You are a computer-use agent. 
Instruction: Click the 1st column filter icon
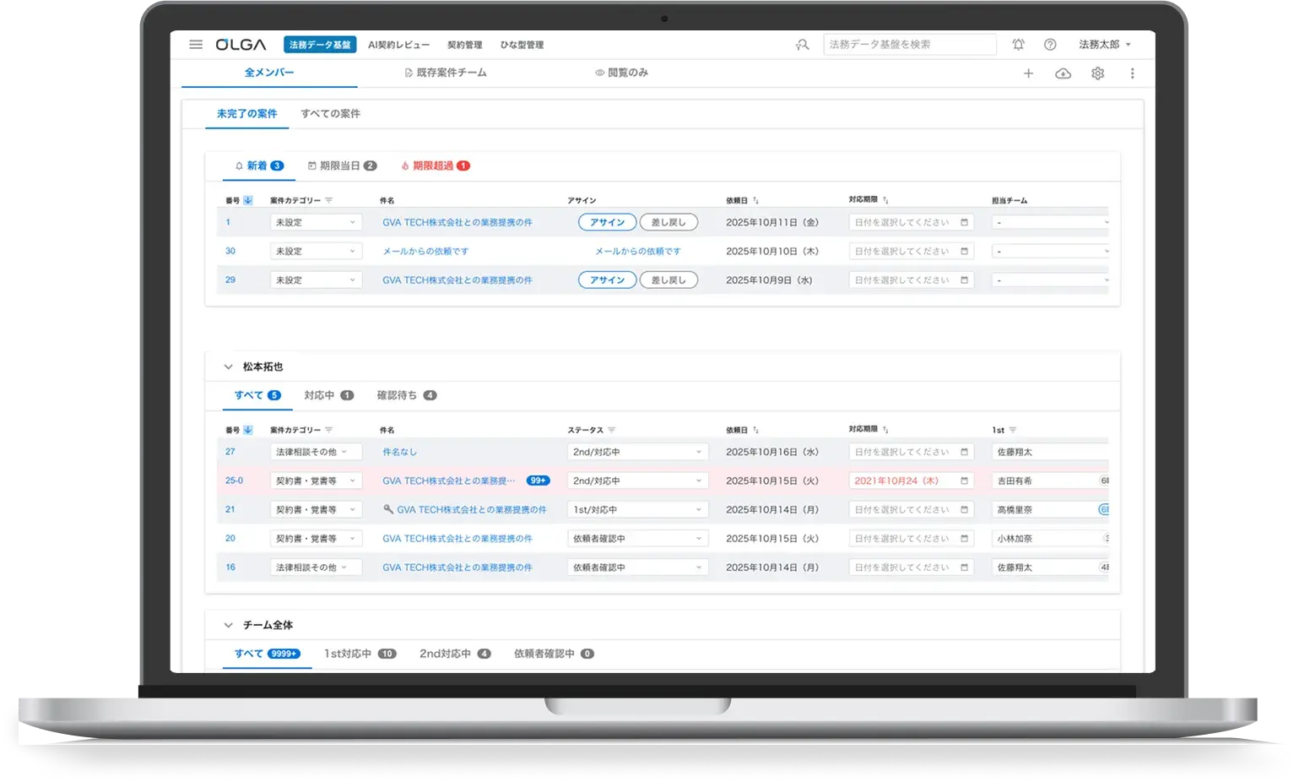point(1013,430)
